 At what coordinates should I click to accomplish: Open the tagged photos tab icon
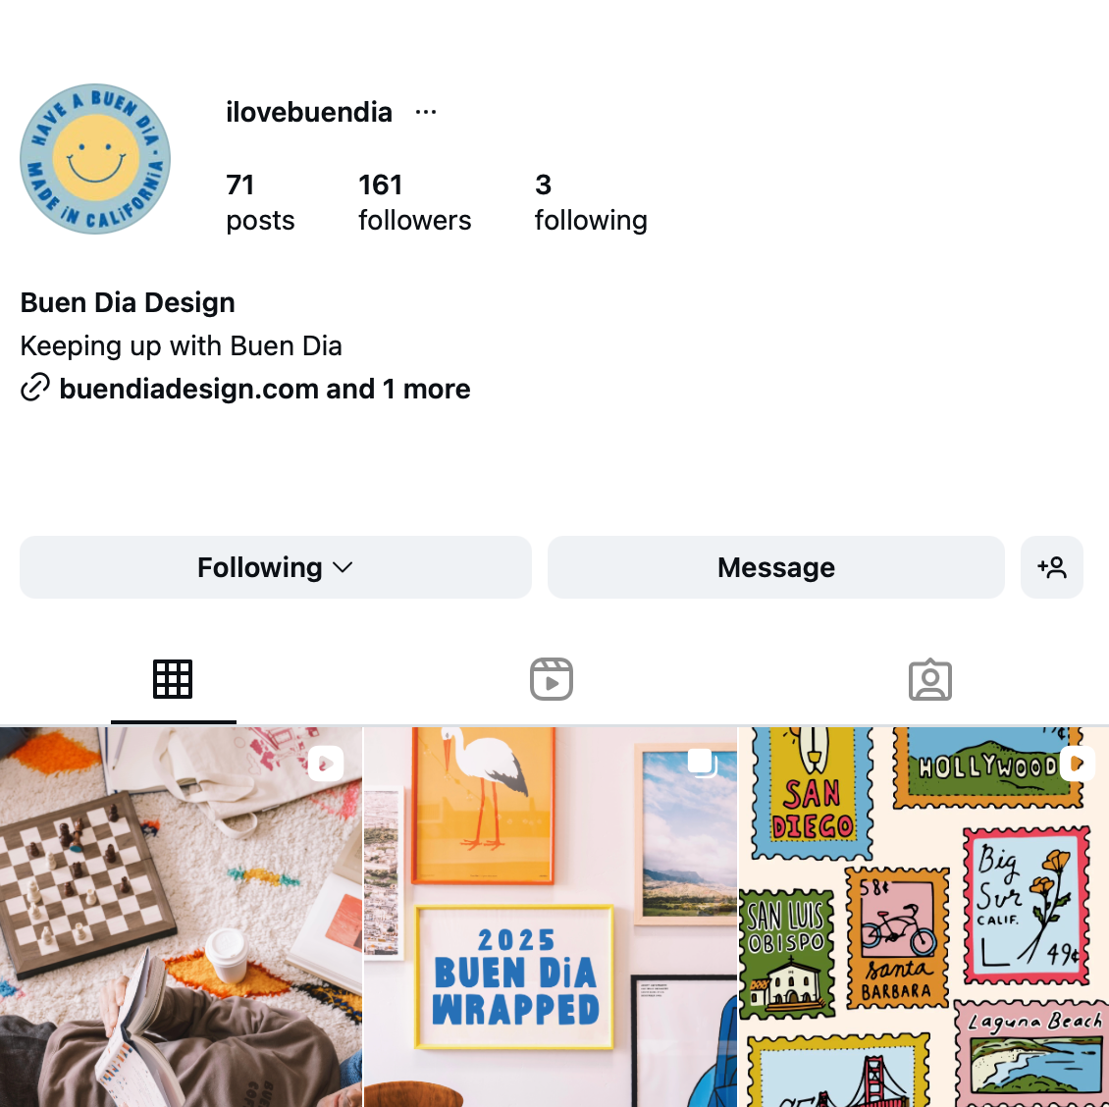coord(930,680)
